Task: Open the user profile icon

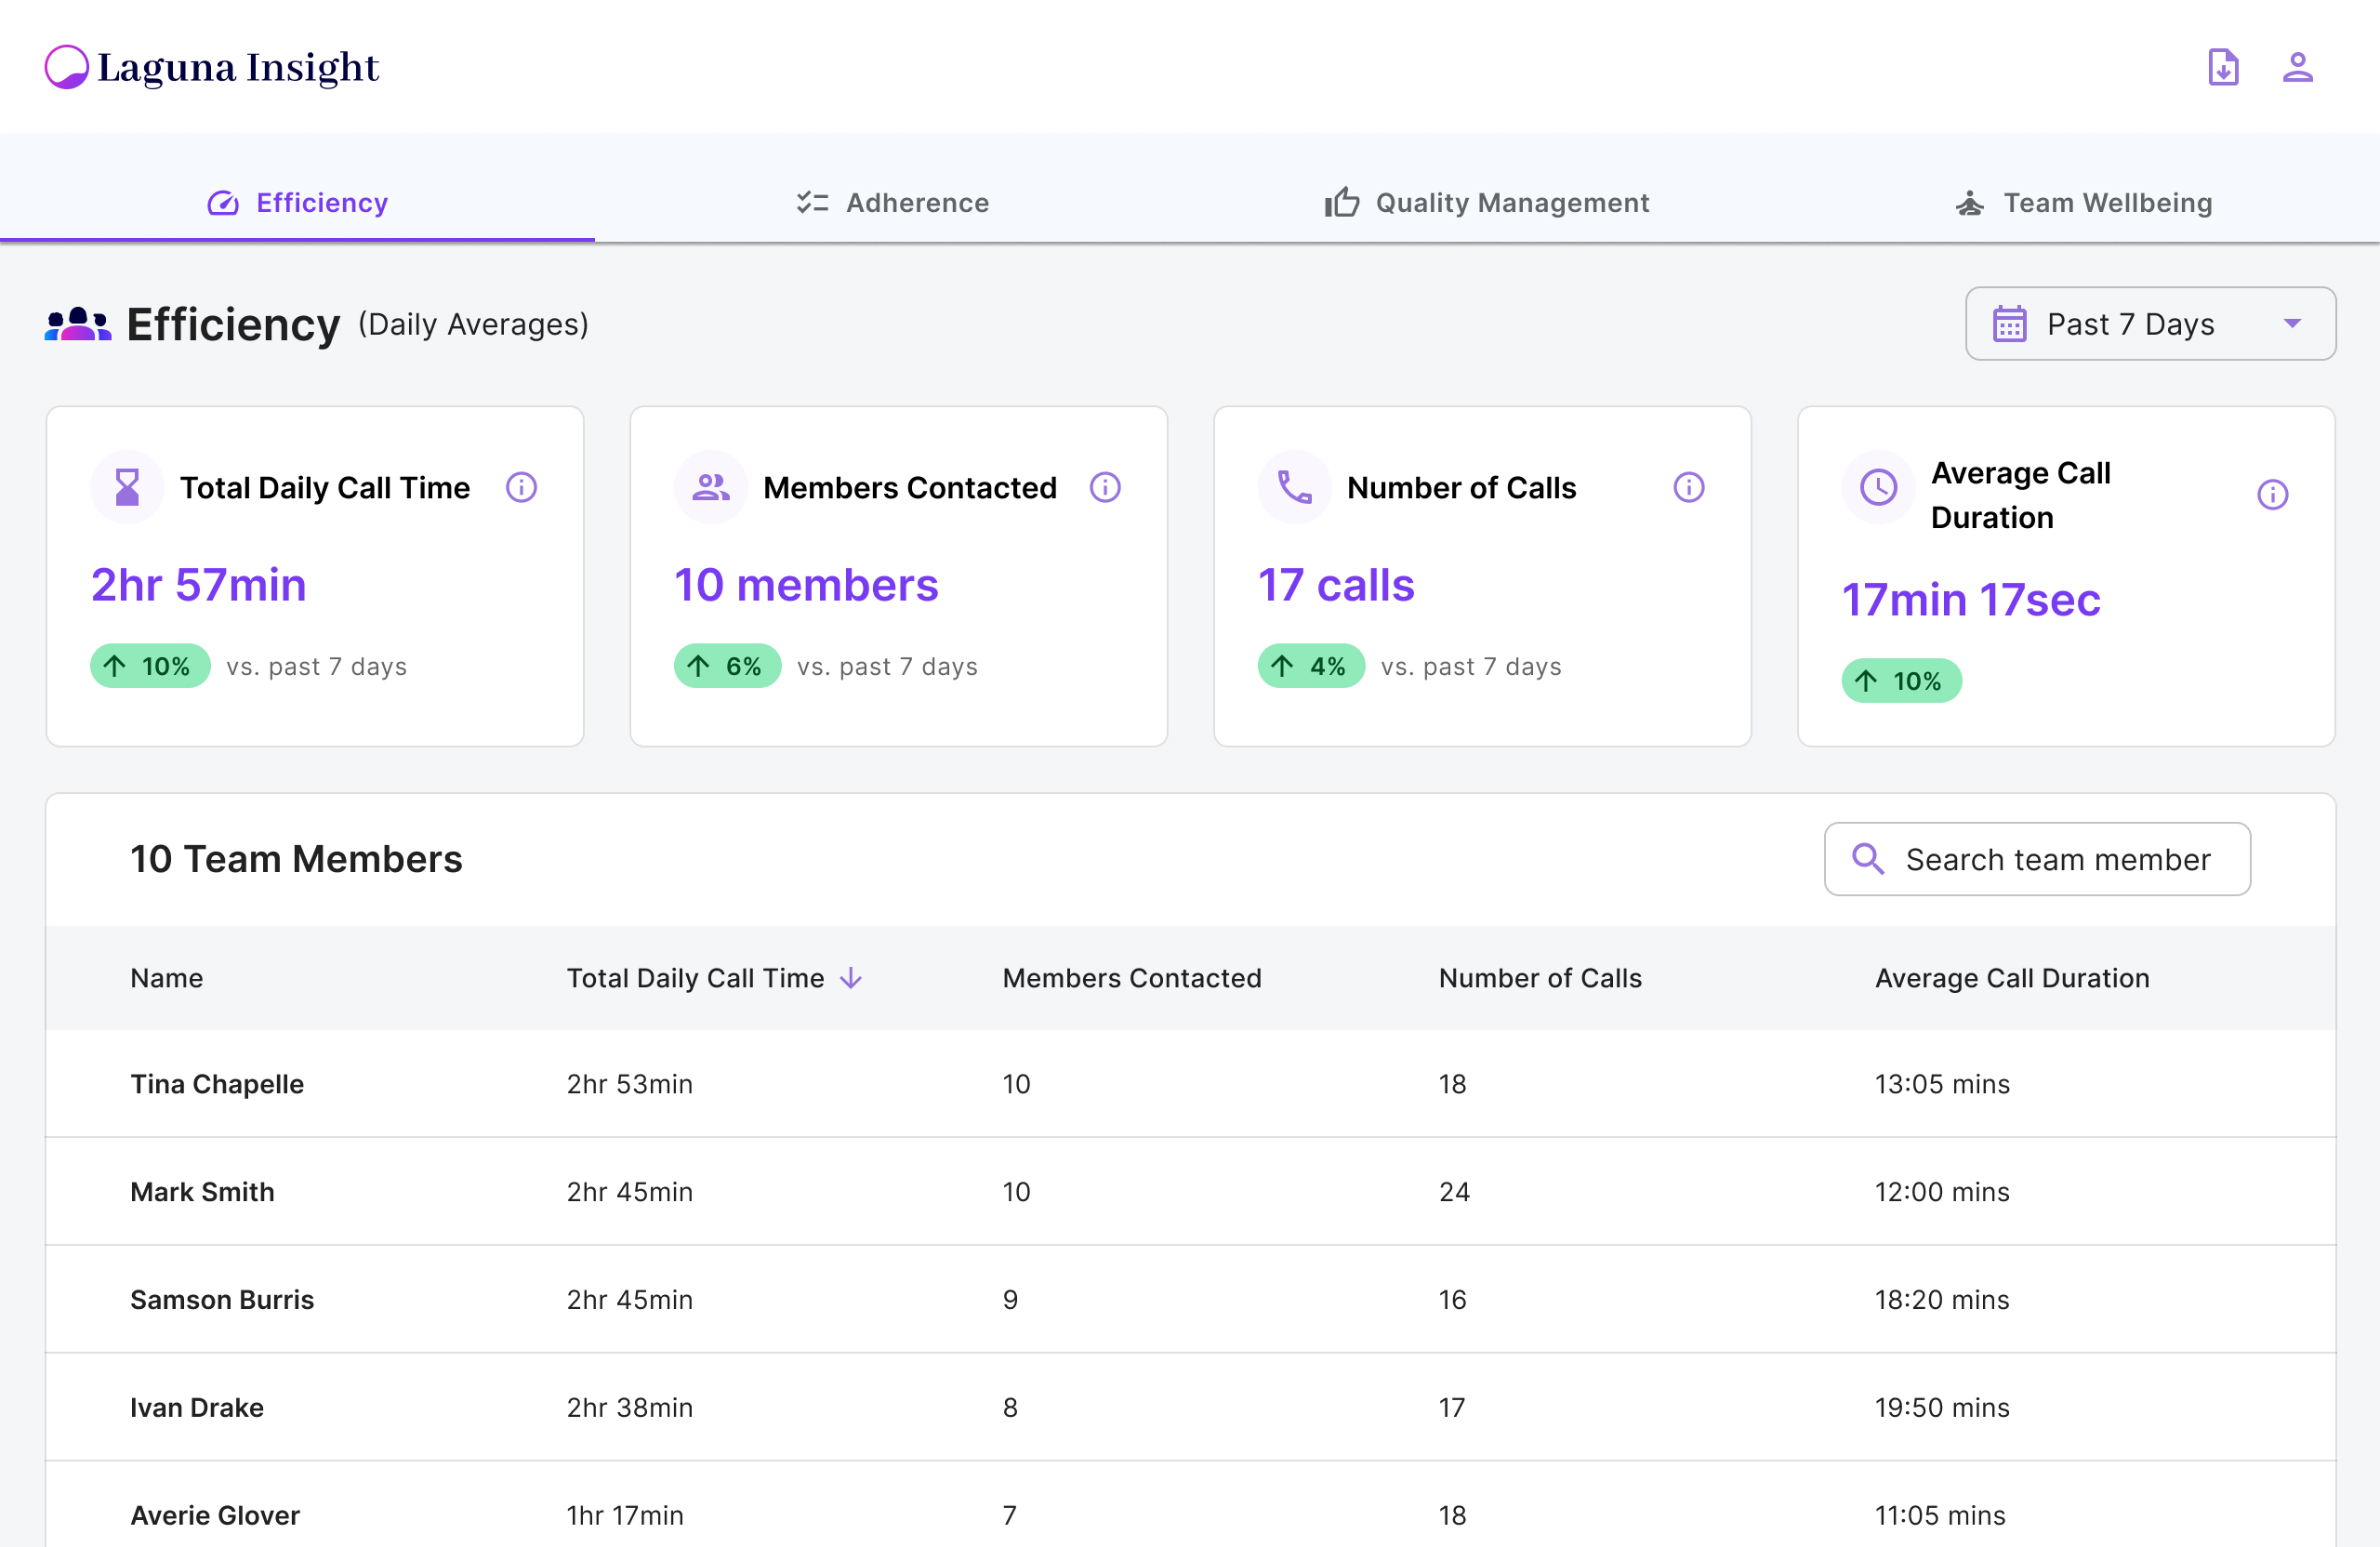Action: pyautogui.click(x=2297, y=68)
